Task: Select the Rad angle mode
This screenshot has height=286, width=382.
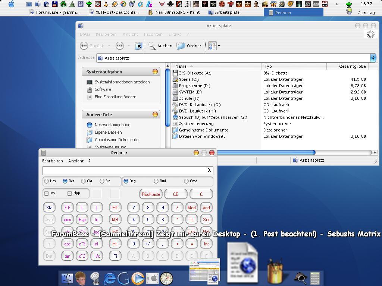Action: (x=156, y=181)
